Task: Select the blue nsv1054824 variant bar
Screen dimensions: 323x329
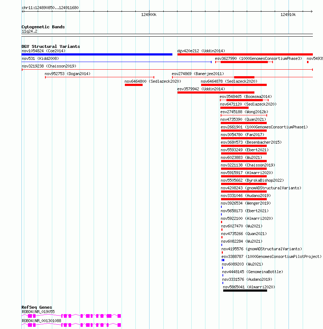Action: pyautogui.click(x=97, y=54)
